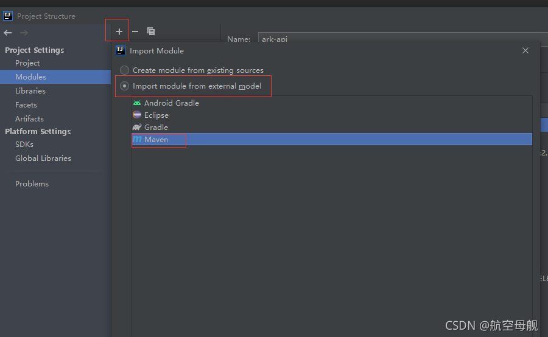Click the copy module icon
Screen dimensions: 548x337
click(x=151, y=32)
